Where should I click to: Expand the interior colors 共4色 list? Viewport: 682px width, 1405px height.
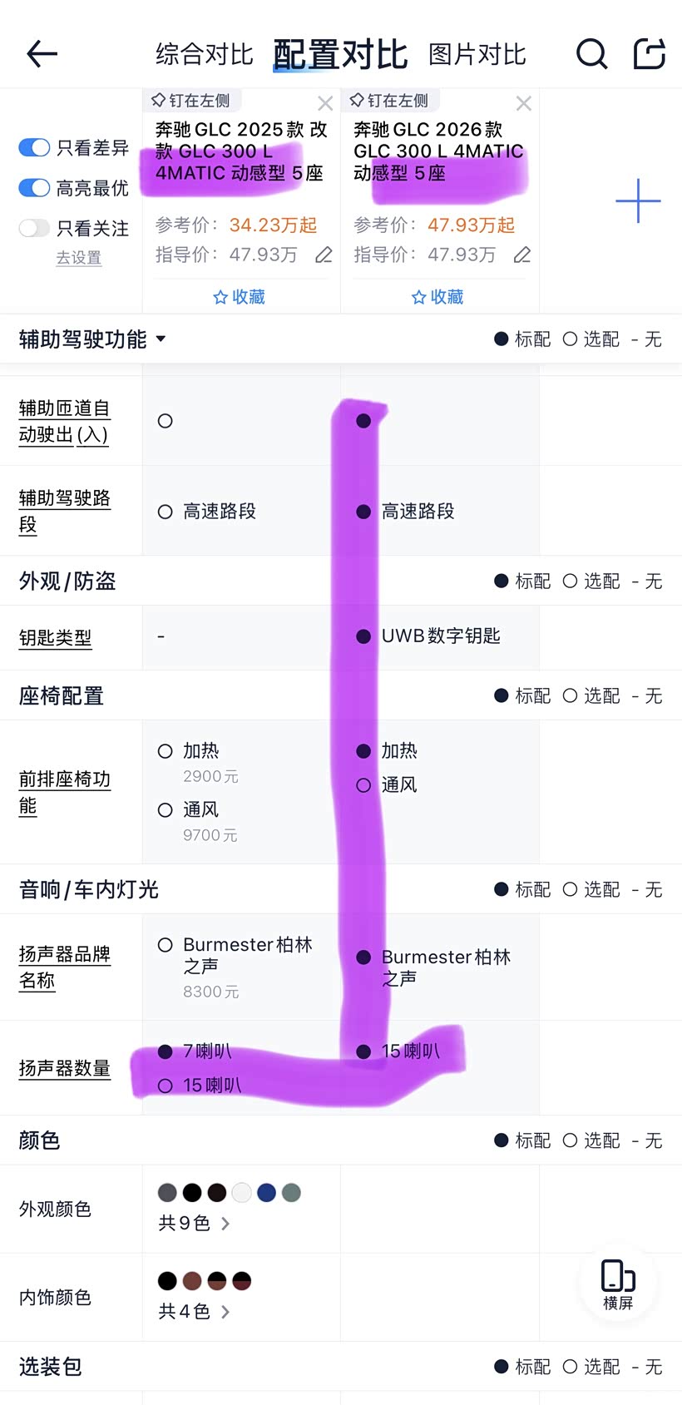click(194, 1312)
